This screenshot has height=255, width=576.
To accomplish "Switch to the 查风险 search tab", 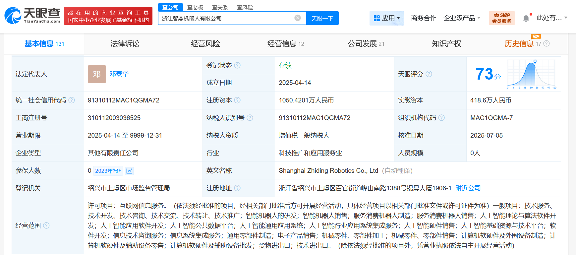I will (x=245, y=7).
